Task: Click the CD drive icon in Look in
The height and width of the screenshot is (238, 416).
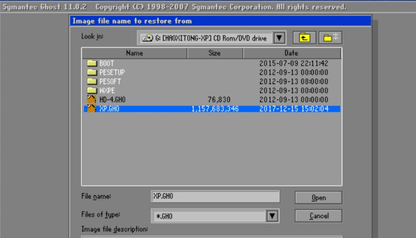Action: pos(148,38)
